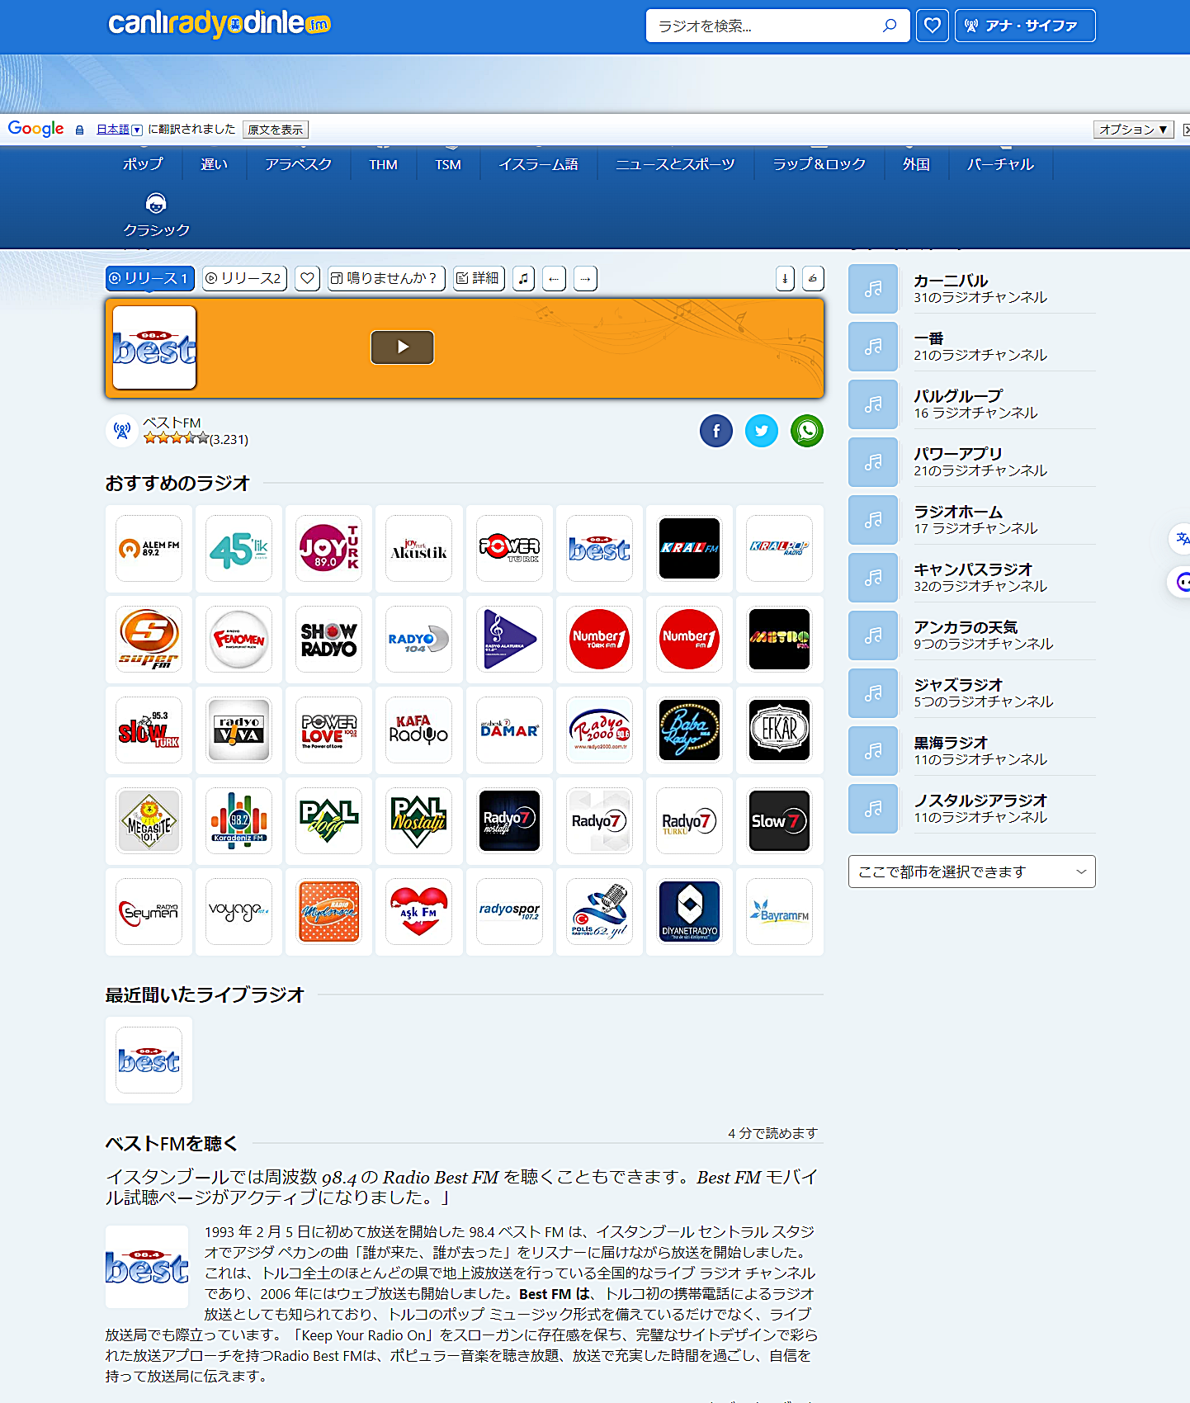Screen dimensions: 1190x1403
Task: Open Kafa Radyo station
Action: [x=419, y=730]
